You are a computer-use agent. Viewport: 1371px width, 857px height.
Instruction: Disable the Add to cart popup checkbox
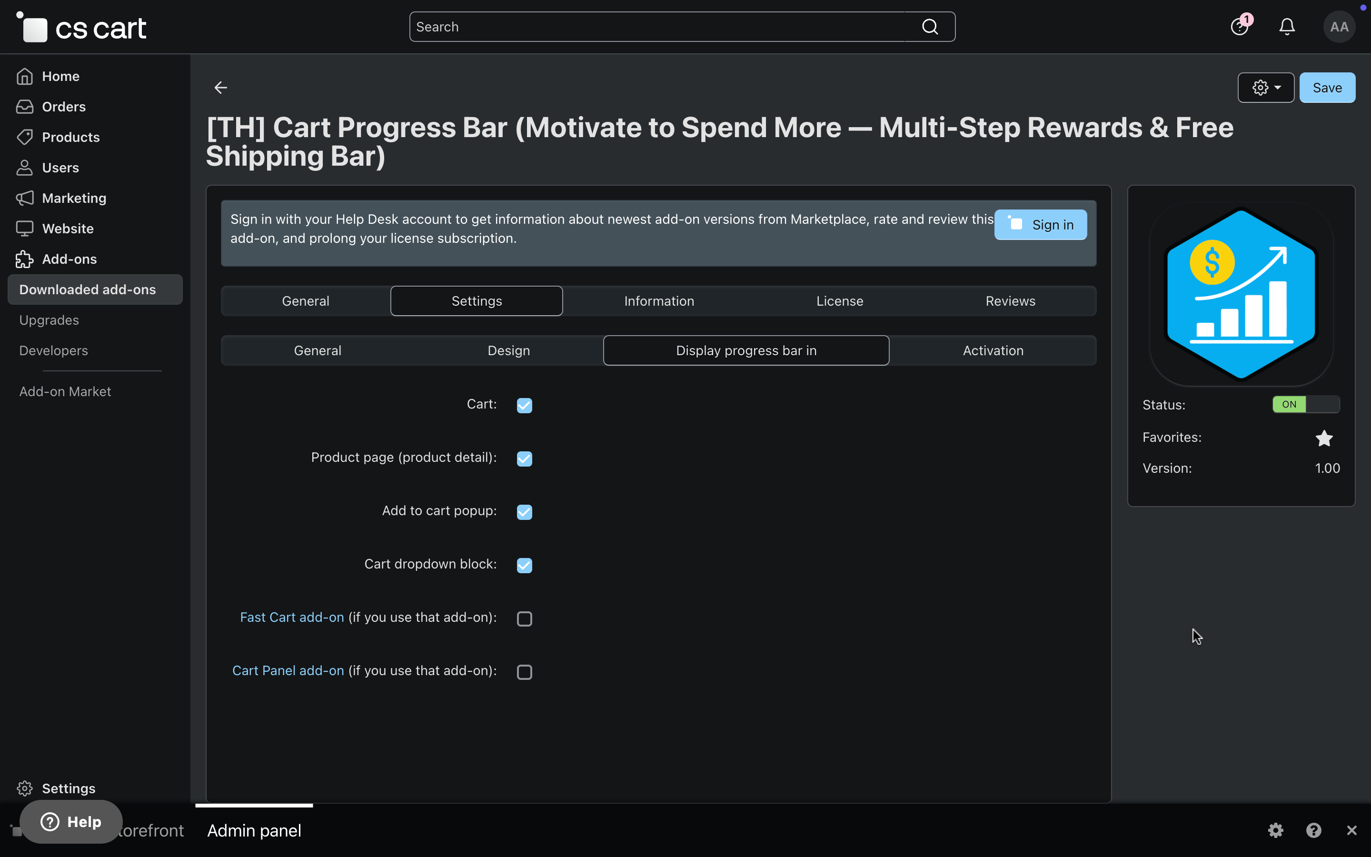click(524, 512)
